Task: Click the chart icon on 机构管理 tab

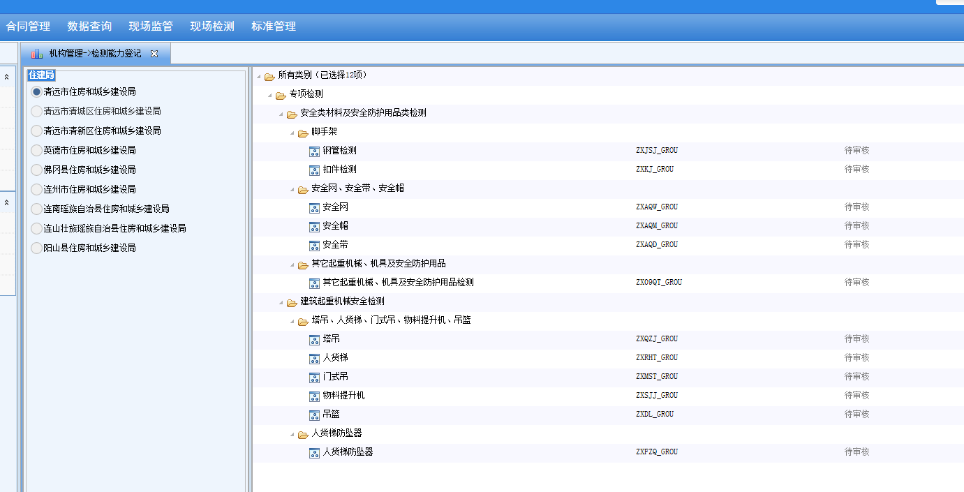Action: [x=37, y=53]
